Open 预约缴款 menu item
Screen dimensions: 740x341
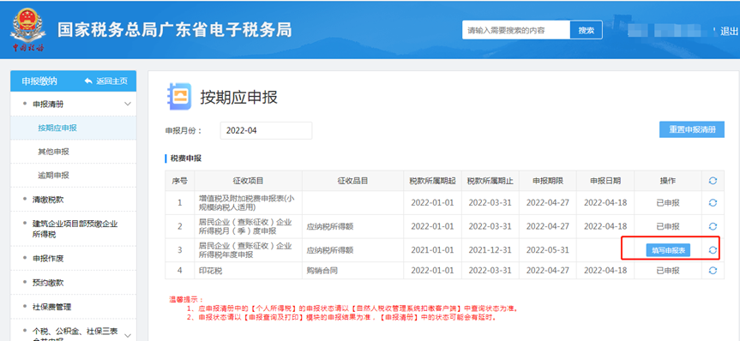pos(48,283)
